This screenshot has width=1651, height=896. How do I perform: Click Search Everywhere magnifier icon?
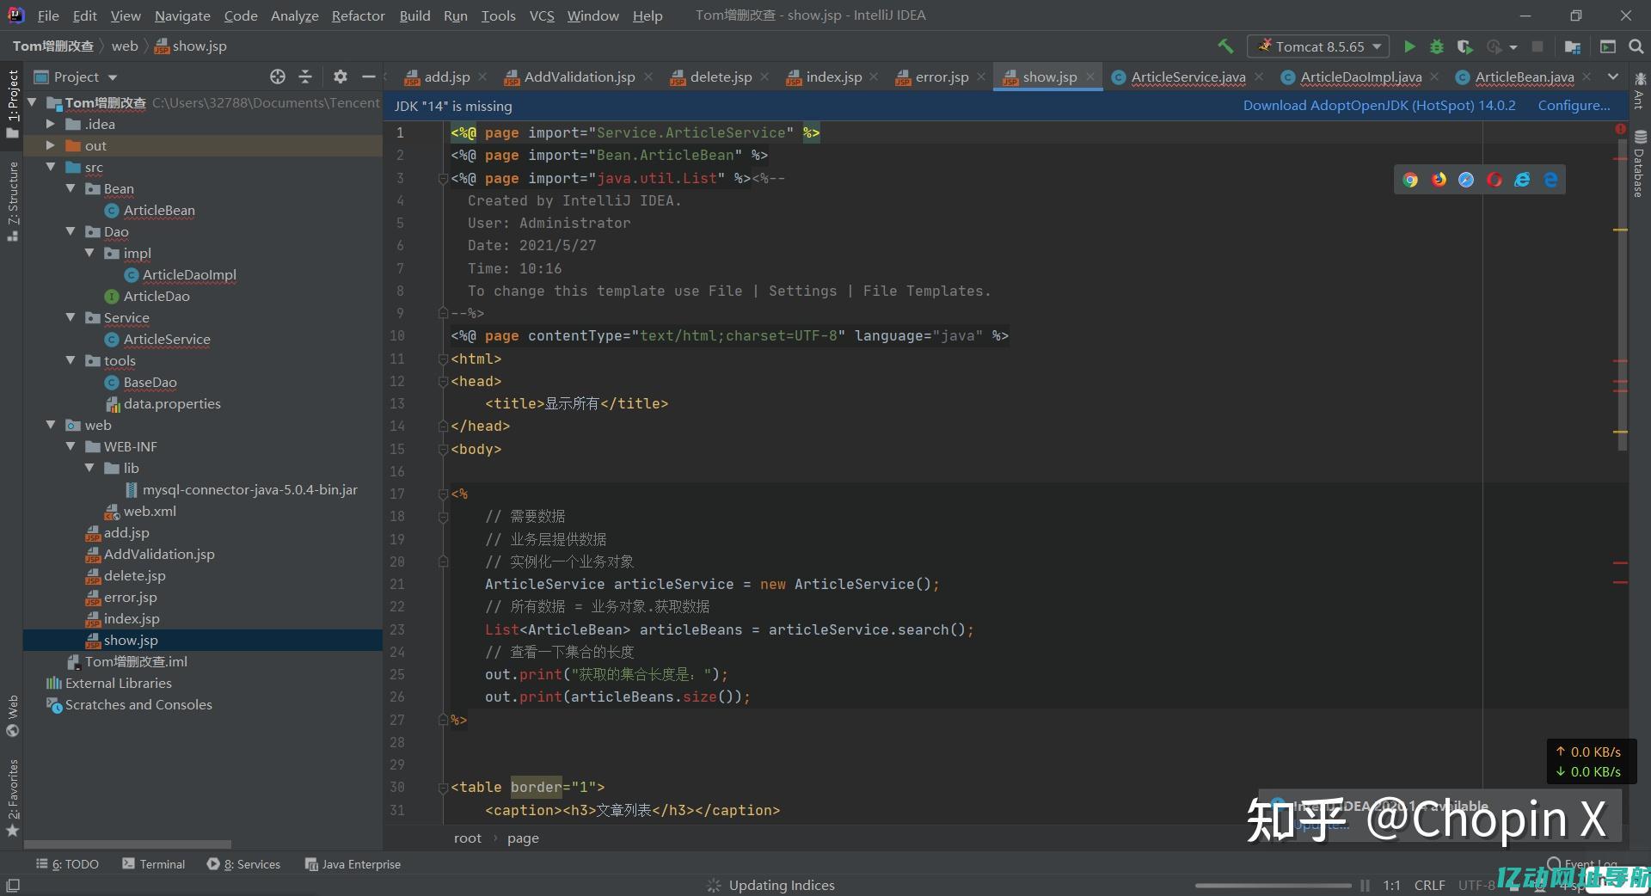1636,46
